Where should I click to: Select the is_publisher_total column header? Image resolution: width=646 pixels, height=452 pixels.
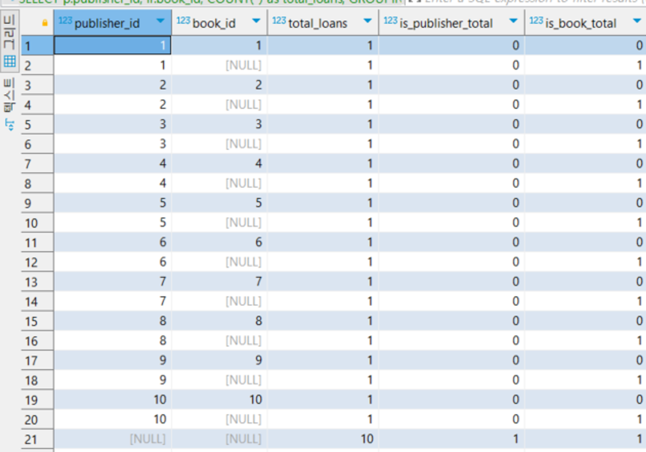[x=446, y=23]
